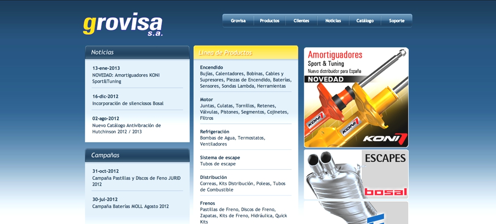Image resolution: width=496 pixels, height=224 pixels.
Task: Click the bosal logo in banner
Action: pos(386,192)
